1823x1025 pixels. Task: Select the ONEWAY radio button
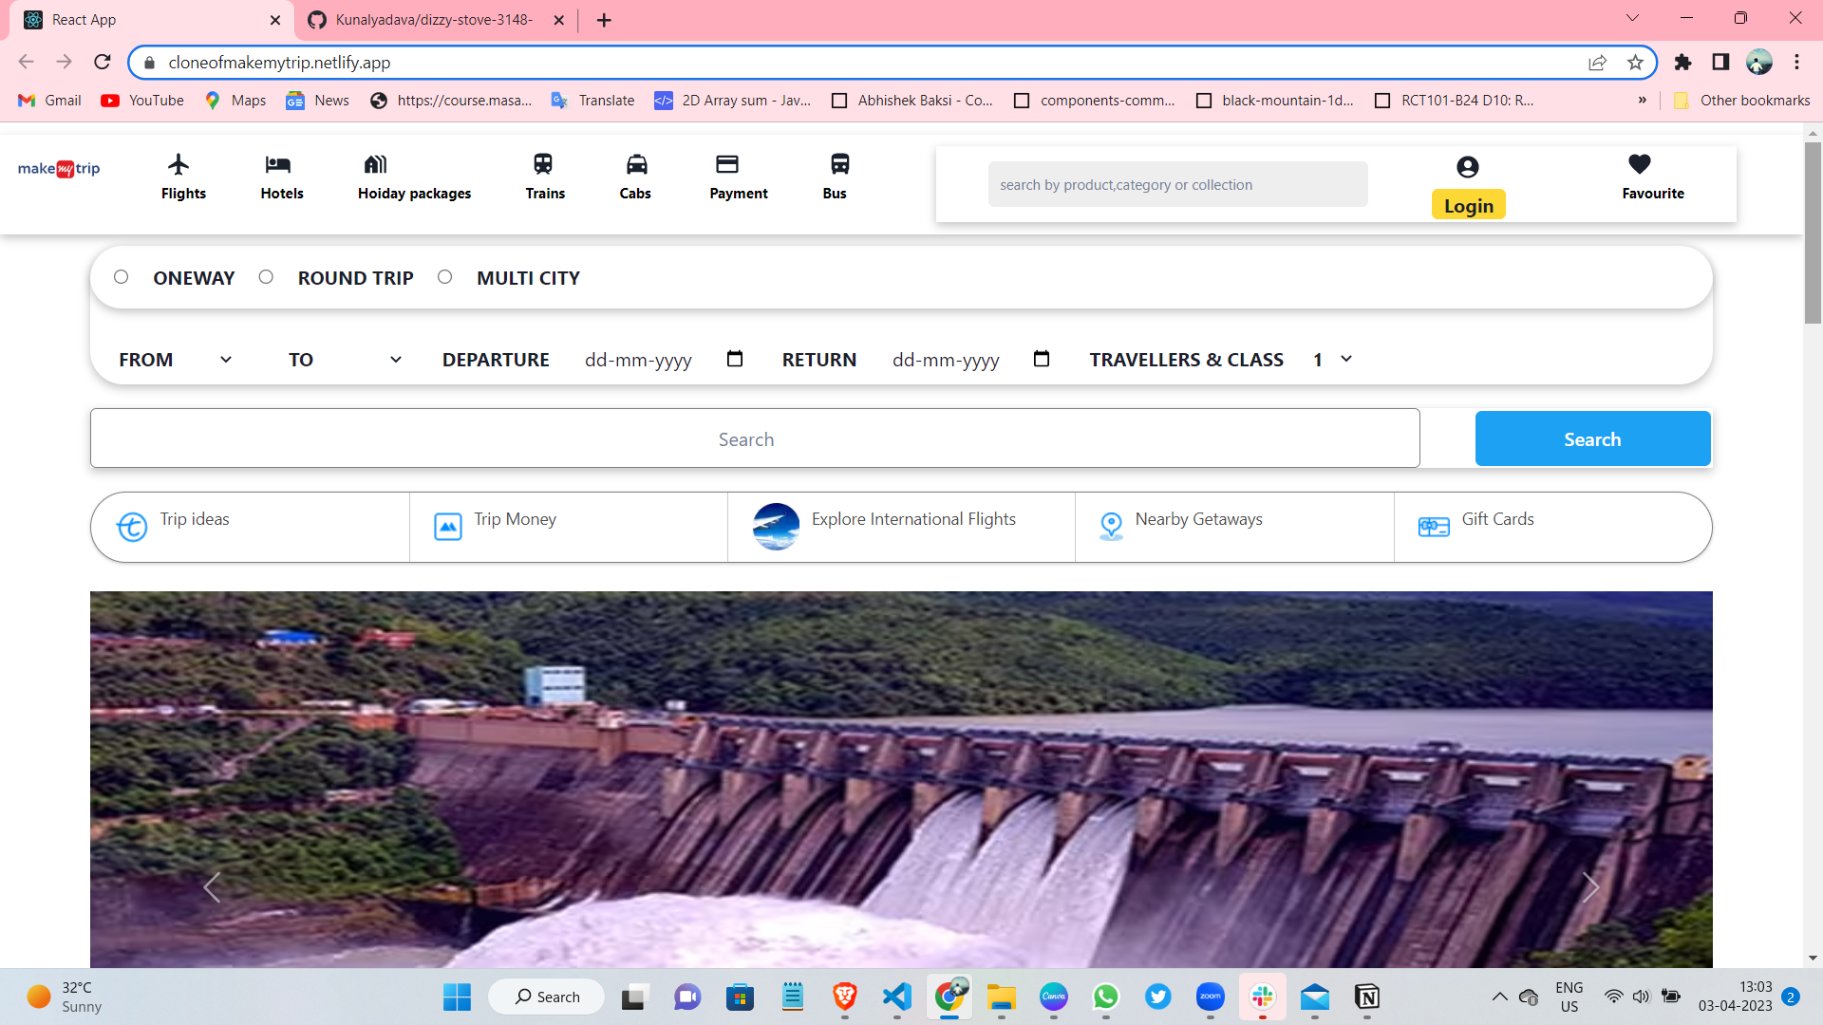tap(122, 277)
